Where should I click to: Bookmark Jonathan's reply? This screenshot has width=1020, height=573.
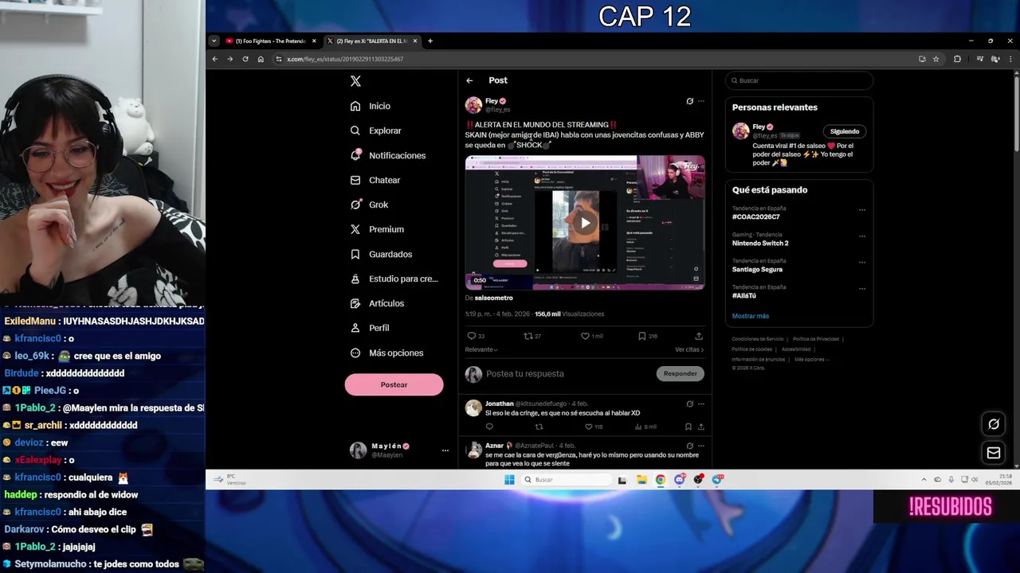(688, 427)
